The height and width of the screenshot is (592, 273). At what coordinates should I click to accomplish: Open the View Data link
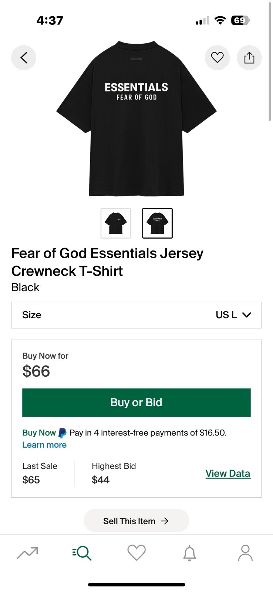pos(228,473)
